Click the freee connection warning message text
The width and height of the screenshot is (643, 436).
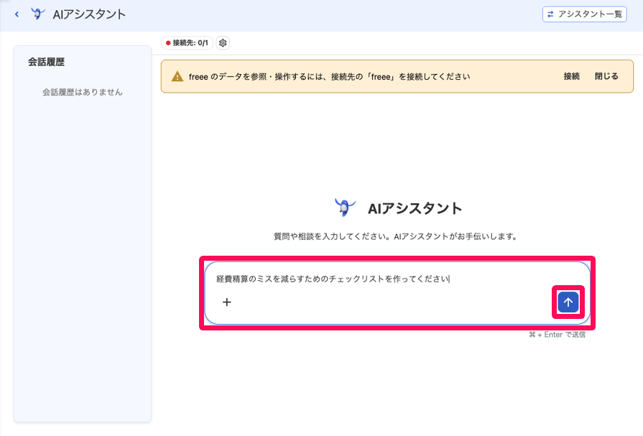[x=329, y=77]
